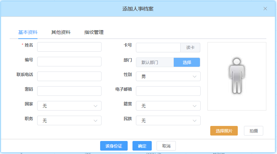Click the 编号 text box
The width and height of the screenshot is (277, 154).
click(69, 62)
